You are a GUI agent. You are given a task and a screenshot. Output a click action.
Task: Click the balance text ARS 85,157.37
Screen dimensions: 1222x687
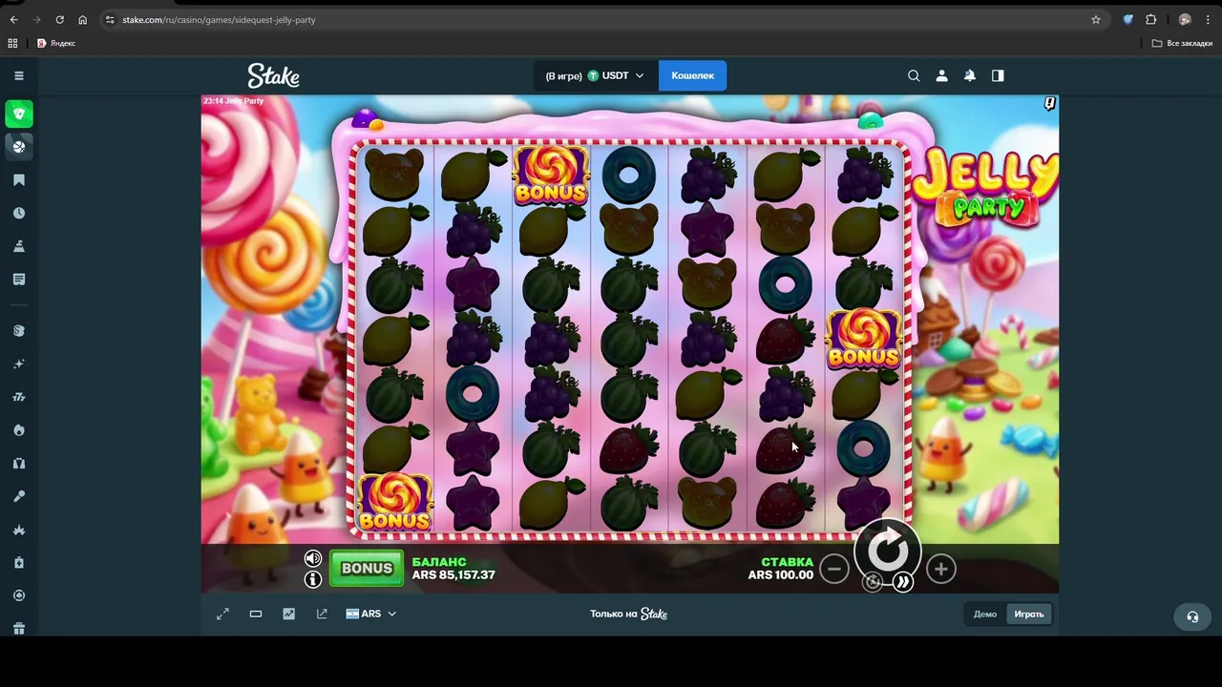453,575
